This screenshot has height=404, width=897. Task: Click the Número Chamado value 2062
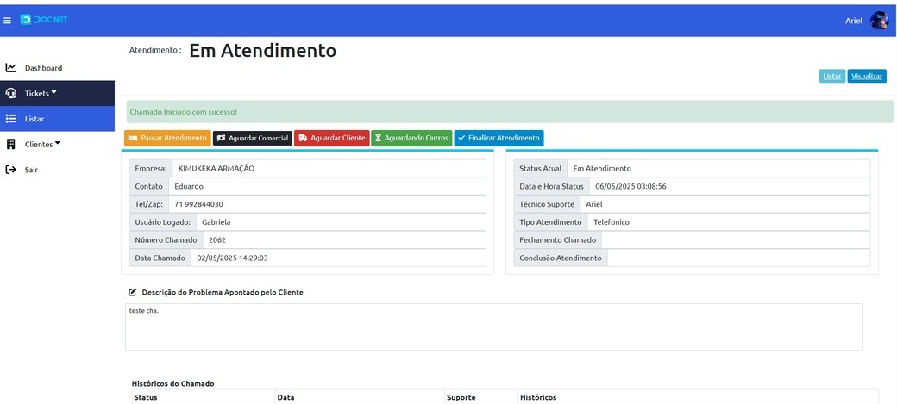click(344, 240)
